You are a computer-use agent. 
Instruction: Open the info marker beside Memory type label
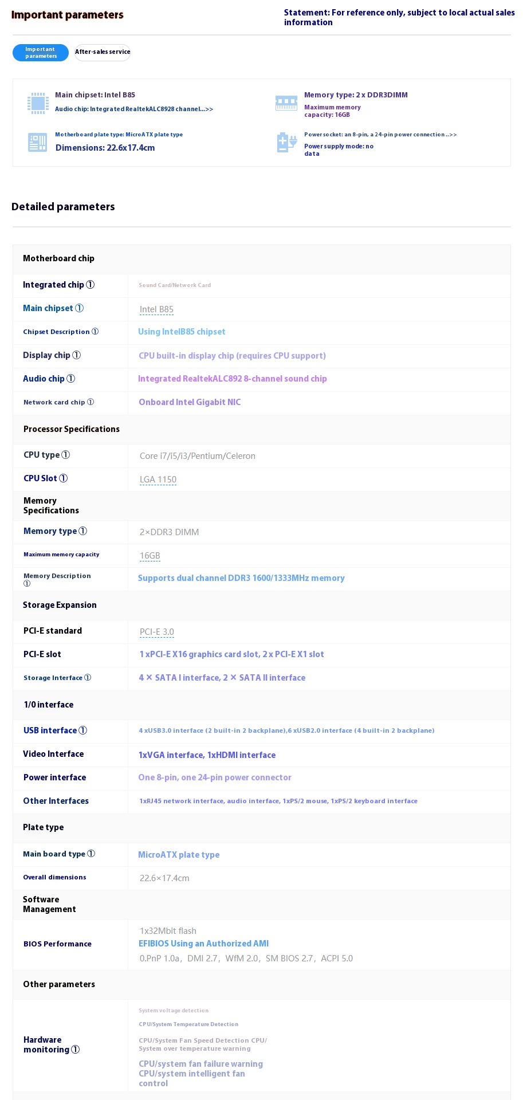(82, 531)
